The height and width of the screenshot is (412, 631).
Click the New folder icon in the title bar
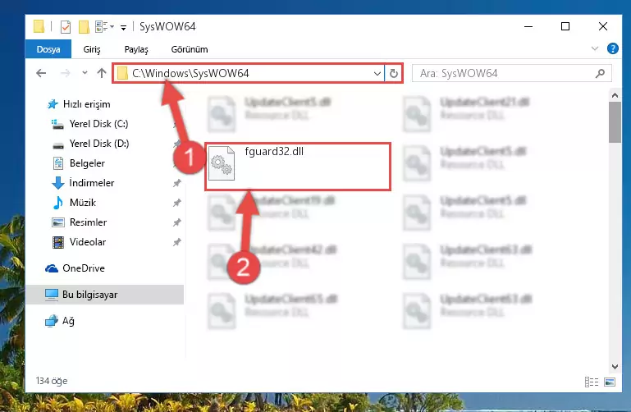tap(84, 27)
